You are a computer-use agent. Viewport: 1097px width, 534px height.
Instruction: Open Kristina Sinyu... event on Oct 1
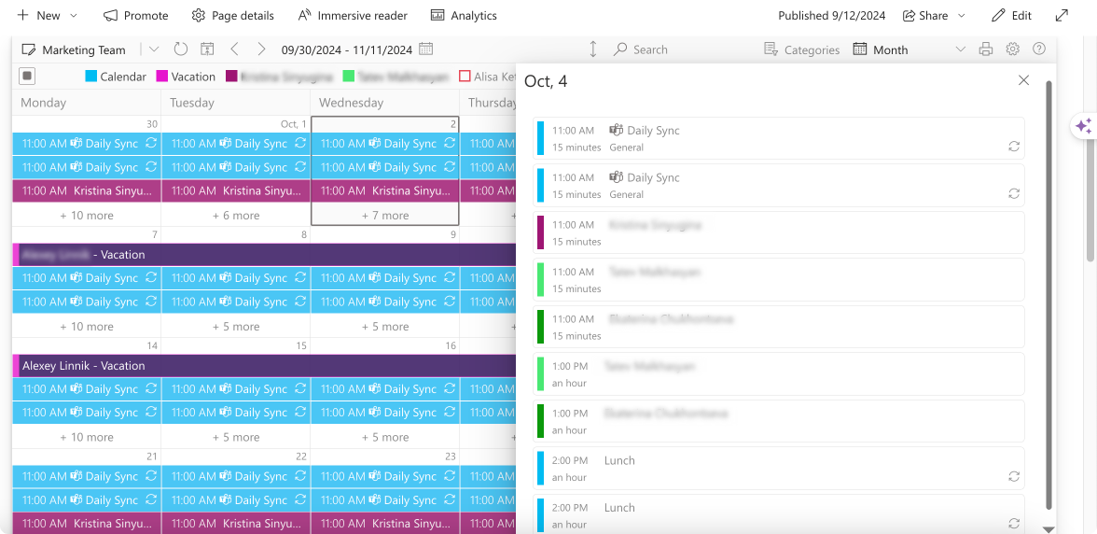coord(236,190)
